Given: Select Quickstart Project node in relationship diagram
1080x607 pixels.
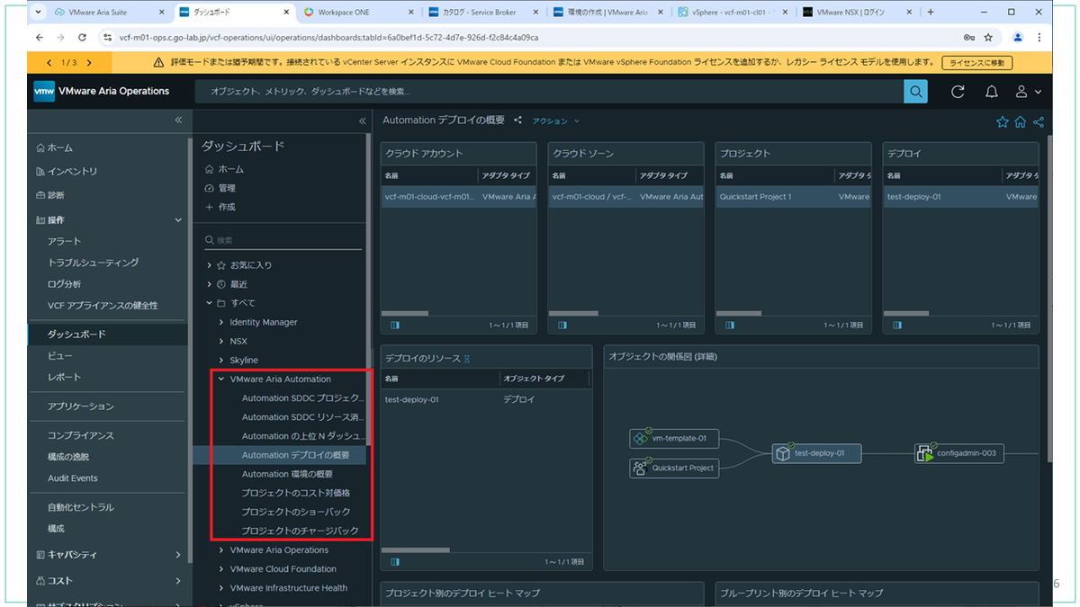Looking at the screenshot, I should (674, 468).
